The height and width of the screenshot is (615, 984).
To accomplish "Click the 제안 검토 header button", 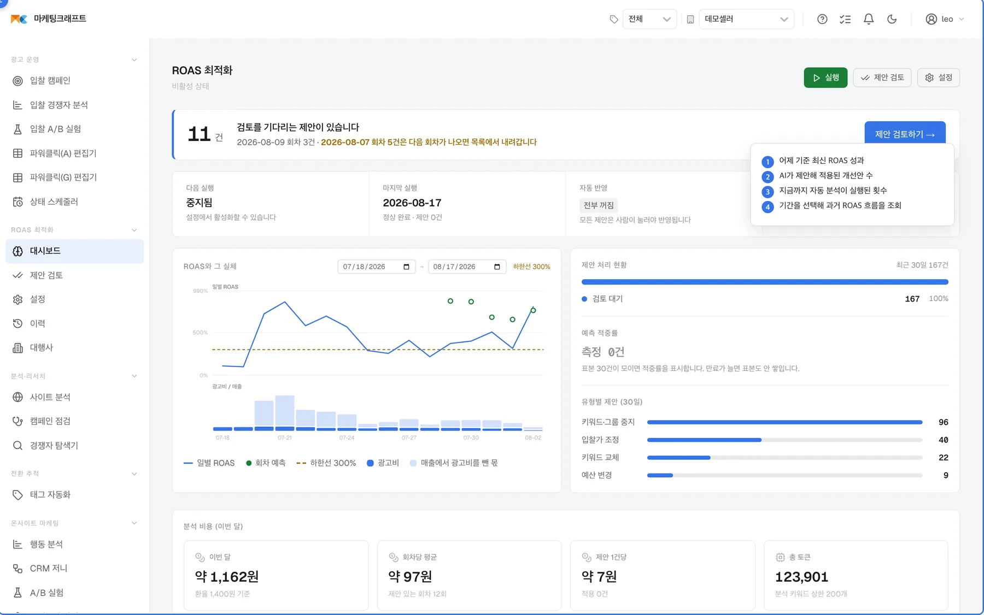I will click(x=882, y=78).
